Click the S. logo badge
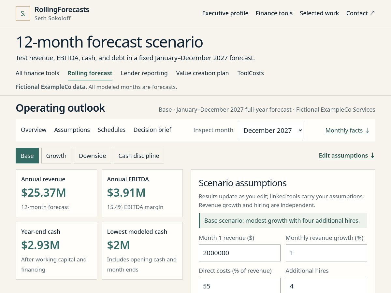 (23, 13)
